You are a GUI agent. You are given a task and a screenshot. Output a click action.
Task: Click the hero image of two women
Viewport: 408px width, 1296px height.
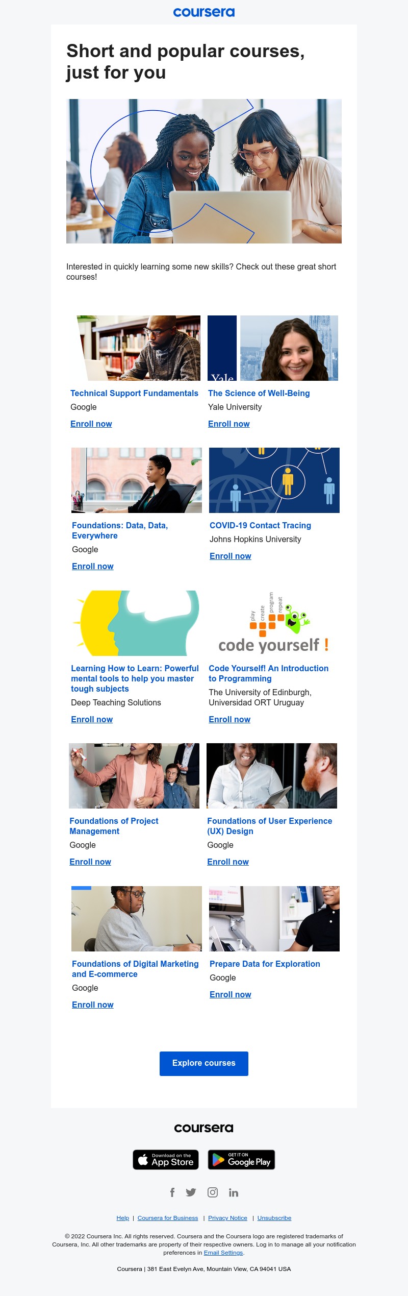coord(204,171)
